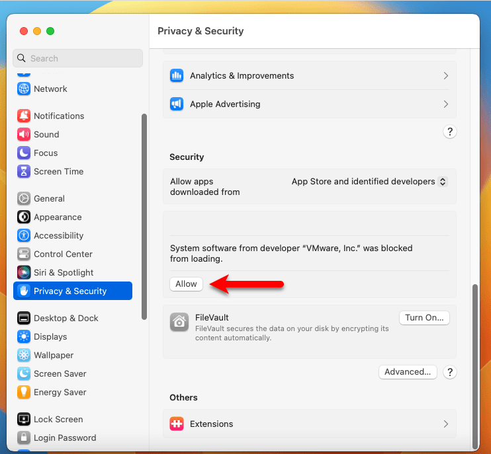Open the Sound speaker icon
The width and height of the screenshot is (491, 454).
point(24,134)
